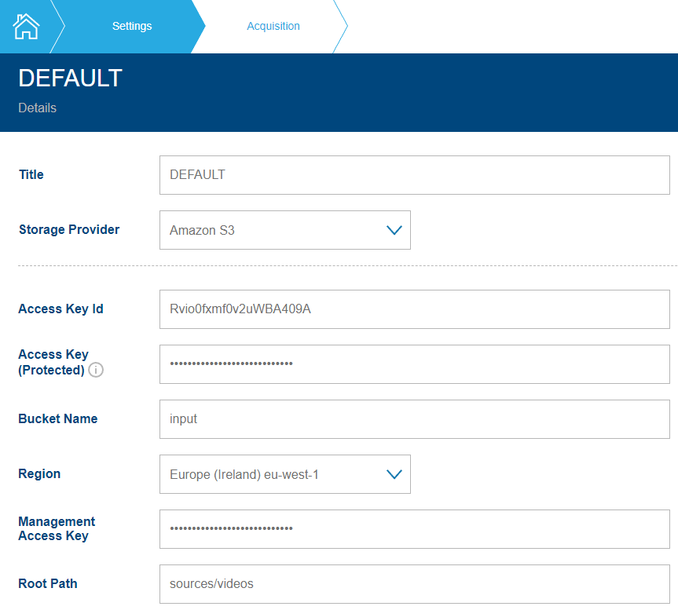Screen dimensions: 678x610
Task: Click the Storage Provider dropdown chevron
Action: (x=394, y=229)
